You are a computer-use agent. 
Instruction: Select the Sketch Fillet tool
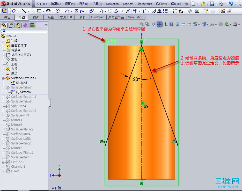pyautogui.click(x=101, y=11)
